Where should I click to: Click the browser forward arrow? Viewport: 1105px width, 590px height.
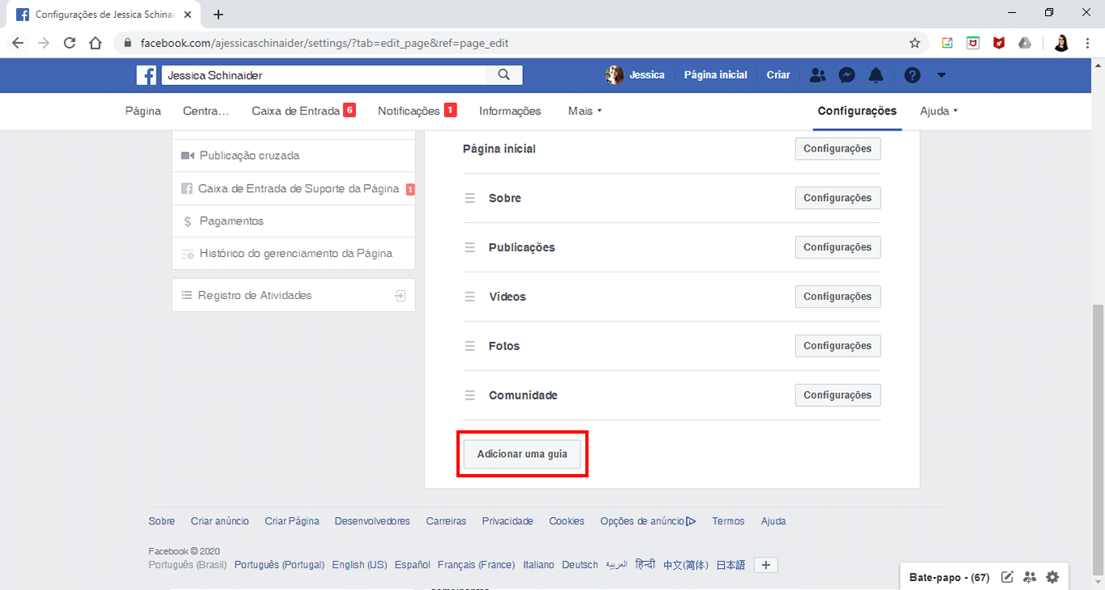click(x=44, y=43)
